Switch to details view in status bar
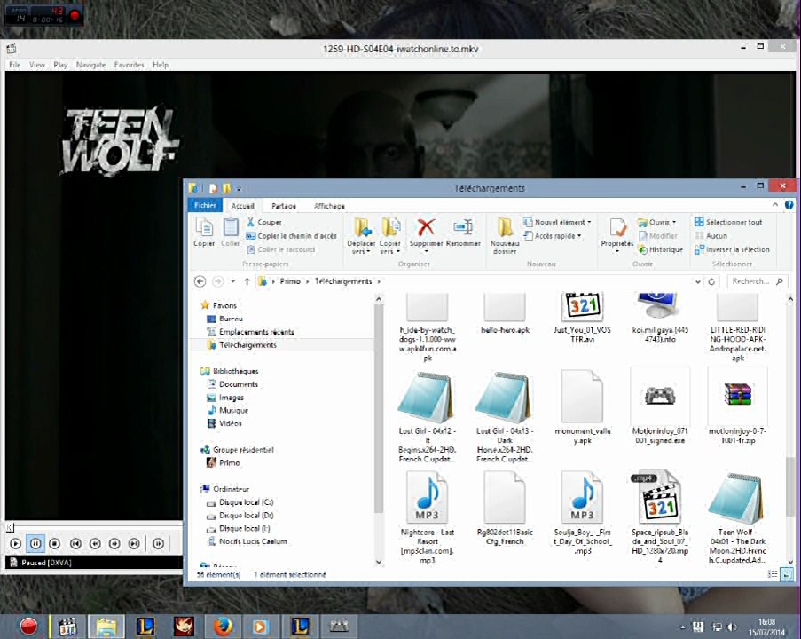801x639 pixels. [x=773, y=574]
